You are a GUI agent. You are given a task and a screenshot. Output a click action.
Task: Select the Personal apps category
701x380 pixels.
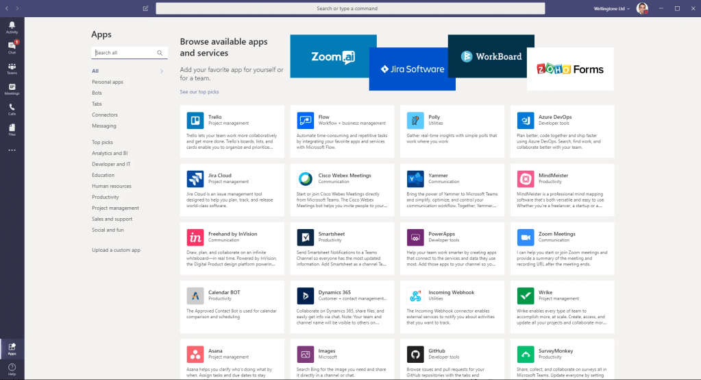108,82
